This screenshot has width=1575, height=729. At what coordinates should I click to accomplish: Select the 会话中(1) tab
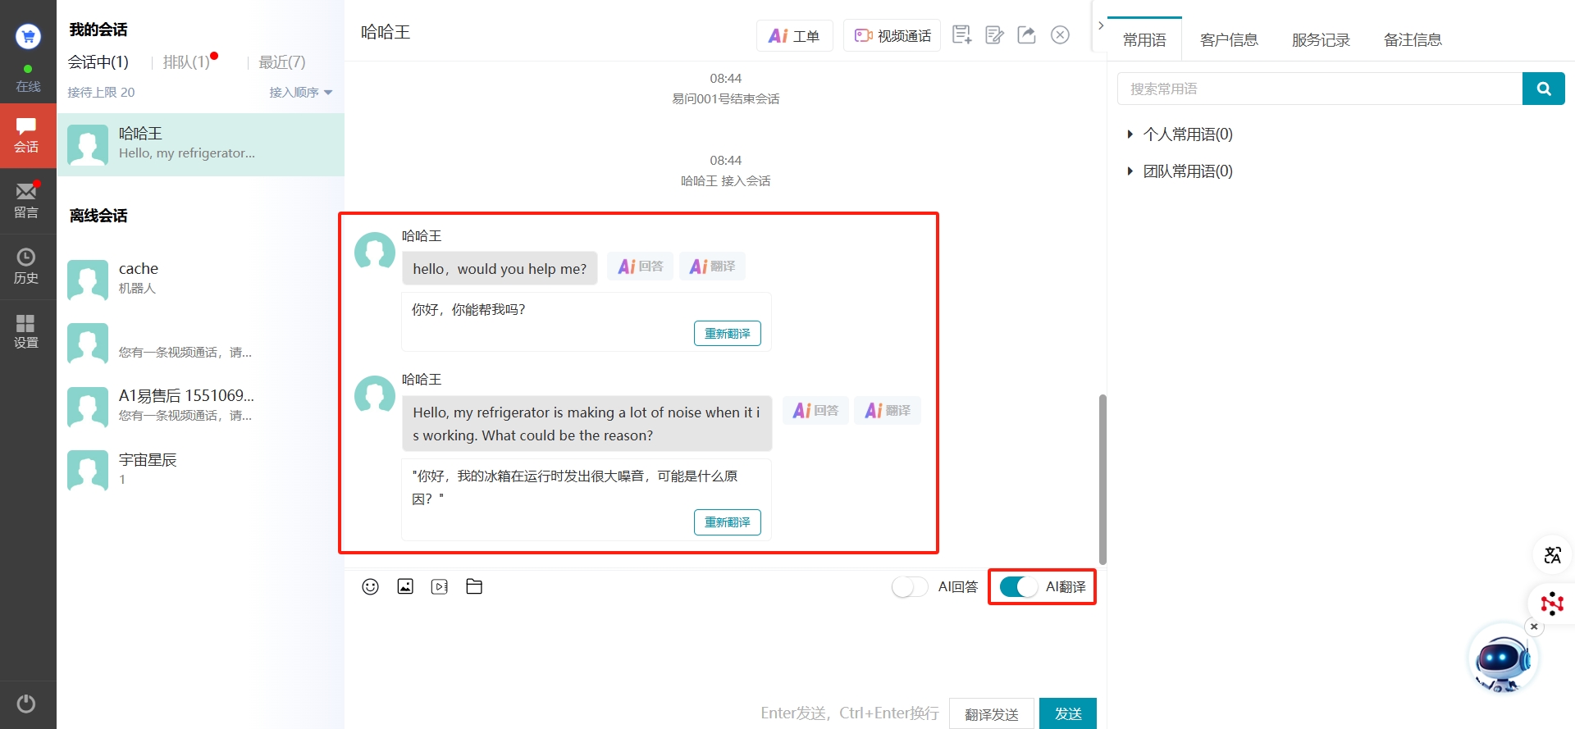click(x=98, y=62)
